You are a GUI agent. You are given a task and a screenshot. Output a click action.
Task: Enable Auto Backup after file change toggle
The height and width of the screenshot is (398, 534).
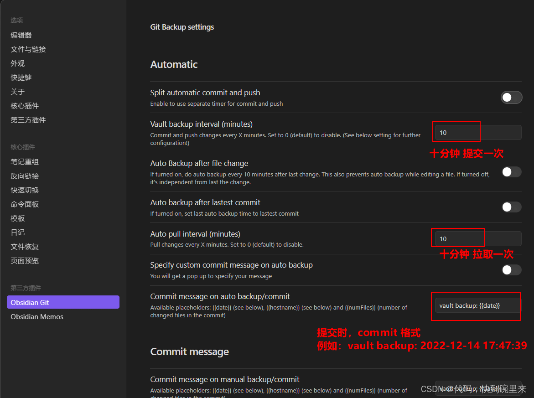click(511, 172)
